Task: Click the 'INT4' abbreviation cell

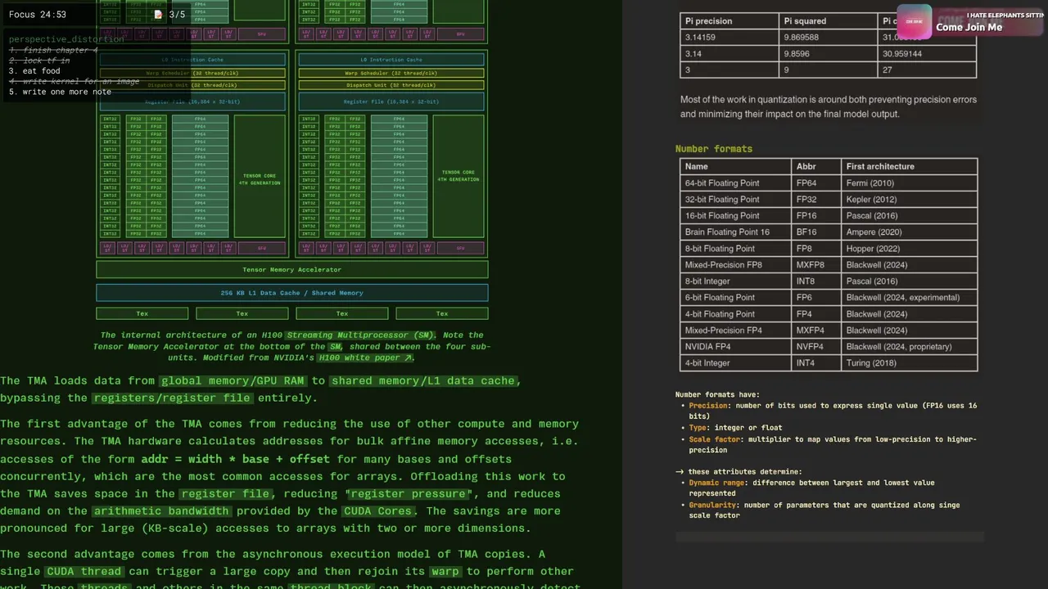Action: click(817, 362)
